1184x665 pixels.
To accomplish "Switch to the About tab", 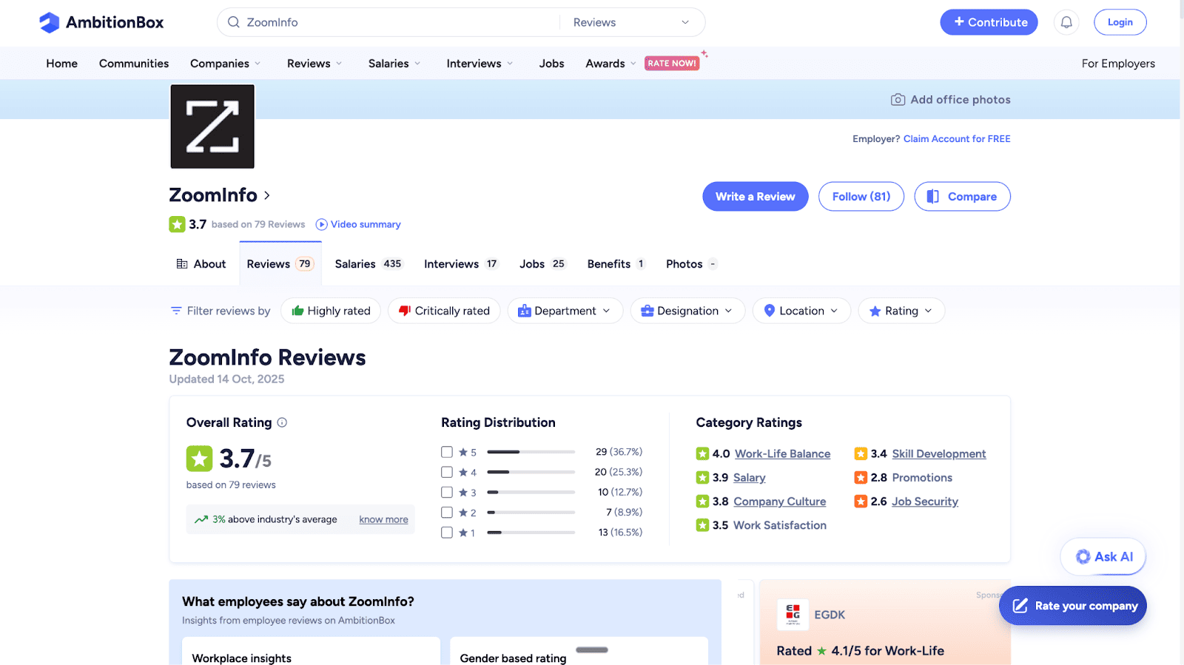I will point(201,264).
